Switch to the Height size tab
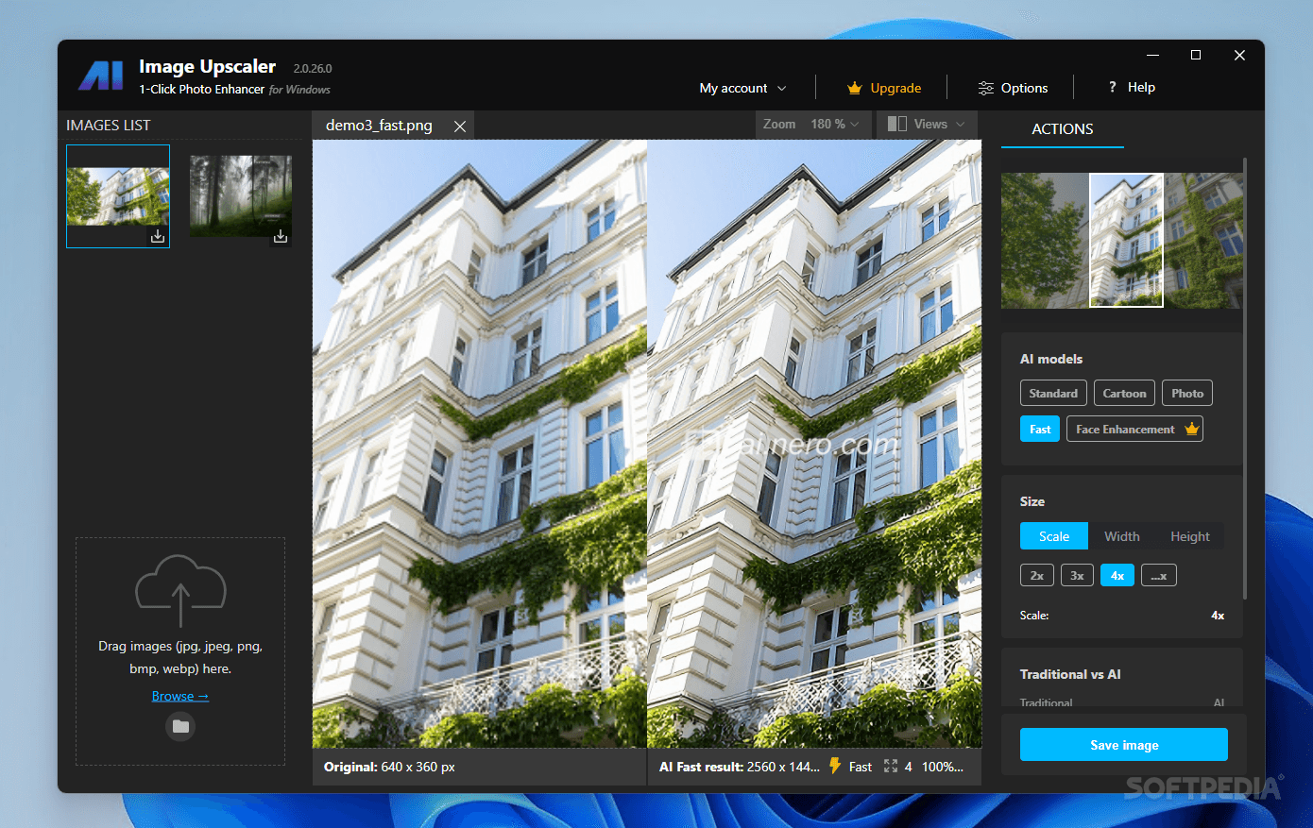 [x=1190, y=536]
